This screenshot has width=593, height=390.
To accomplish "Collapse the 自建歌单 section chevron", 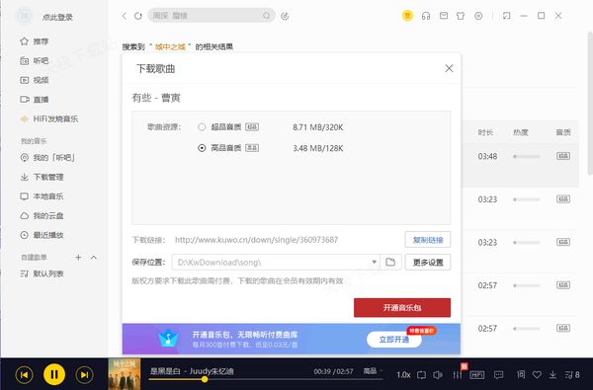I will coord(94,258).
